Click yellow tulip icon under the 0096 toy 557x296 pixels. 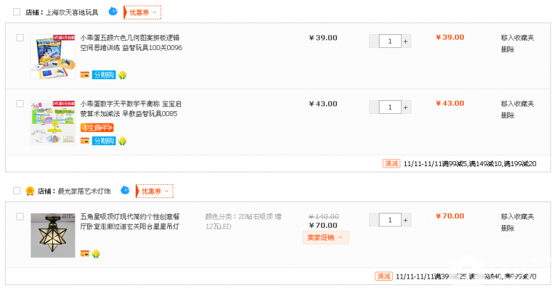coord(122,74)
